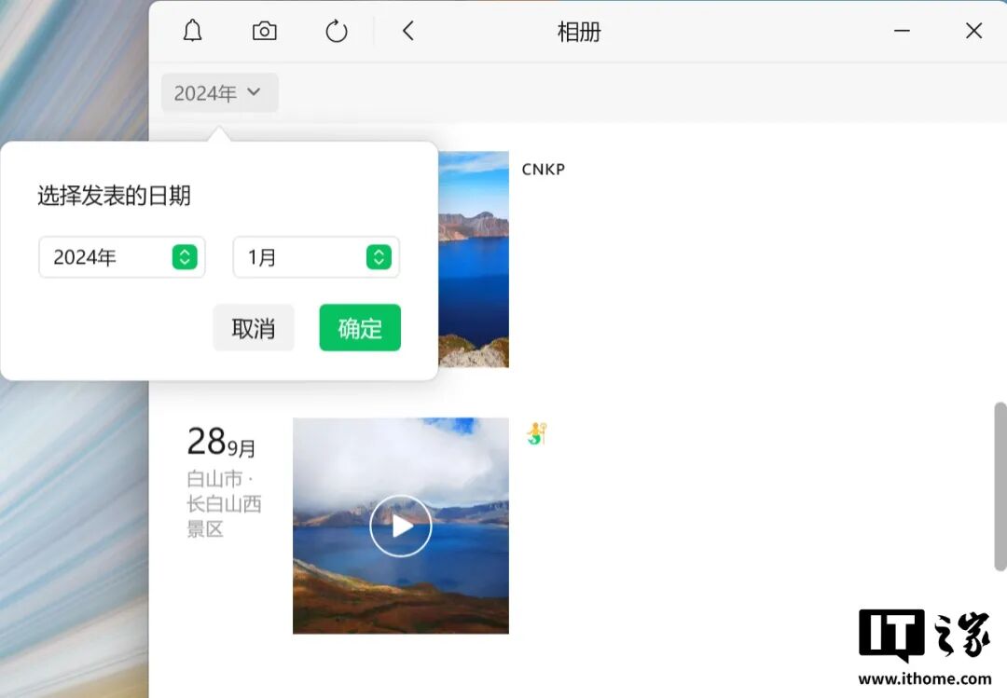
Task: Click the mermaid emoji caption
Action: 535,433
